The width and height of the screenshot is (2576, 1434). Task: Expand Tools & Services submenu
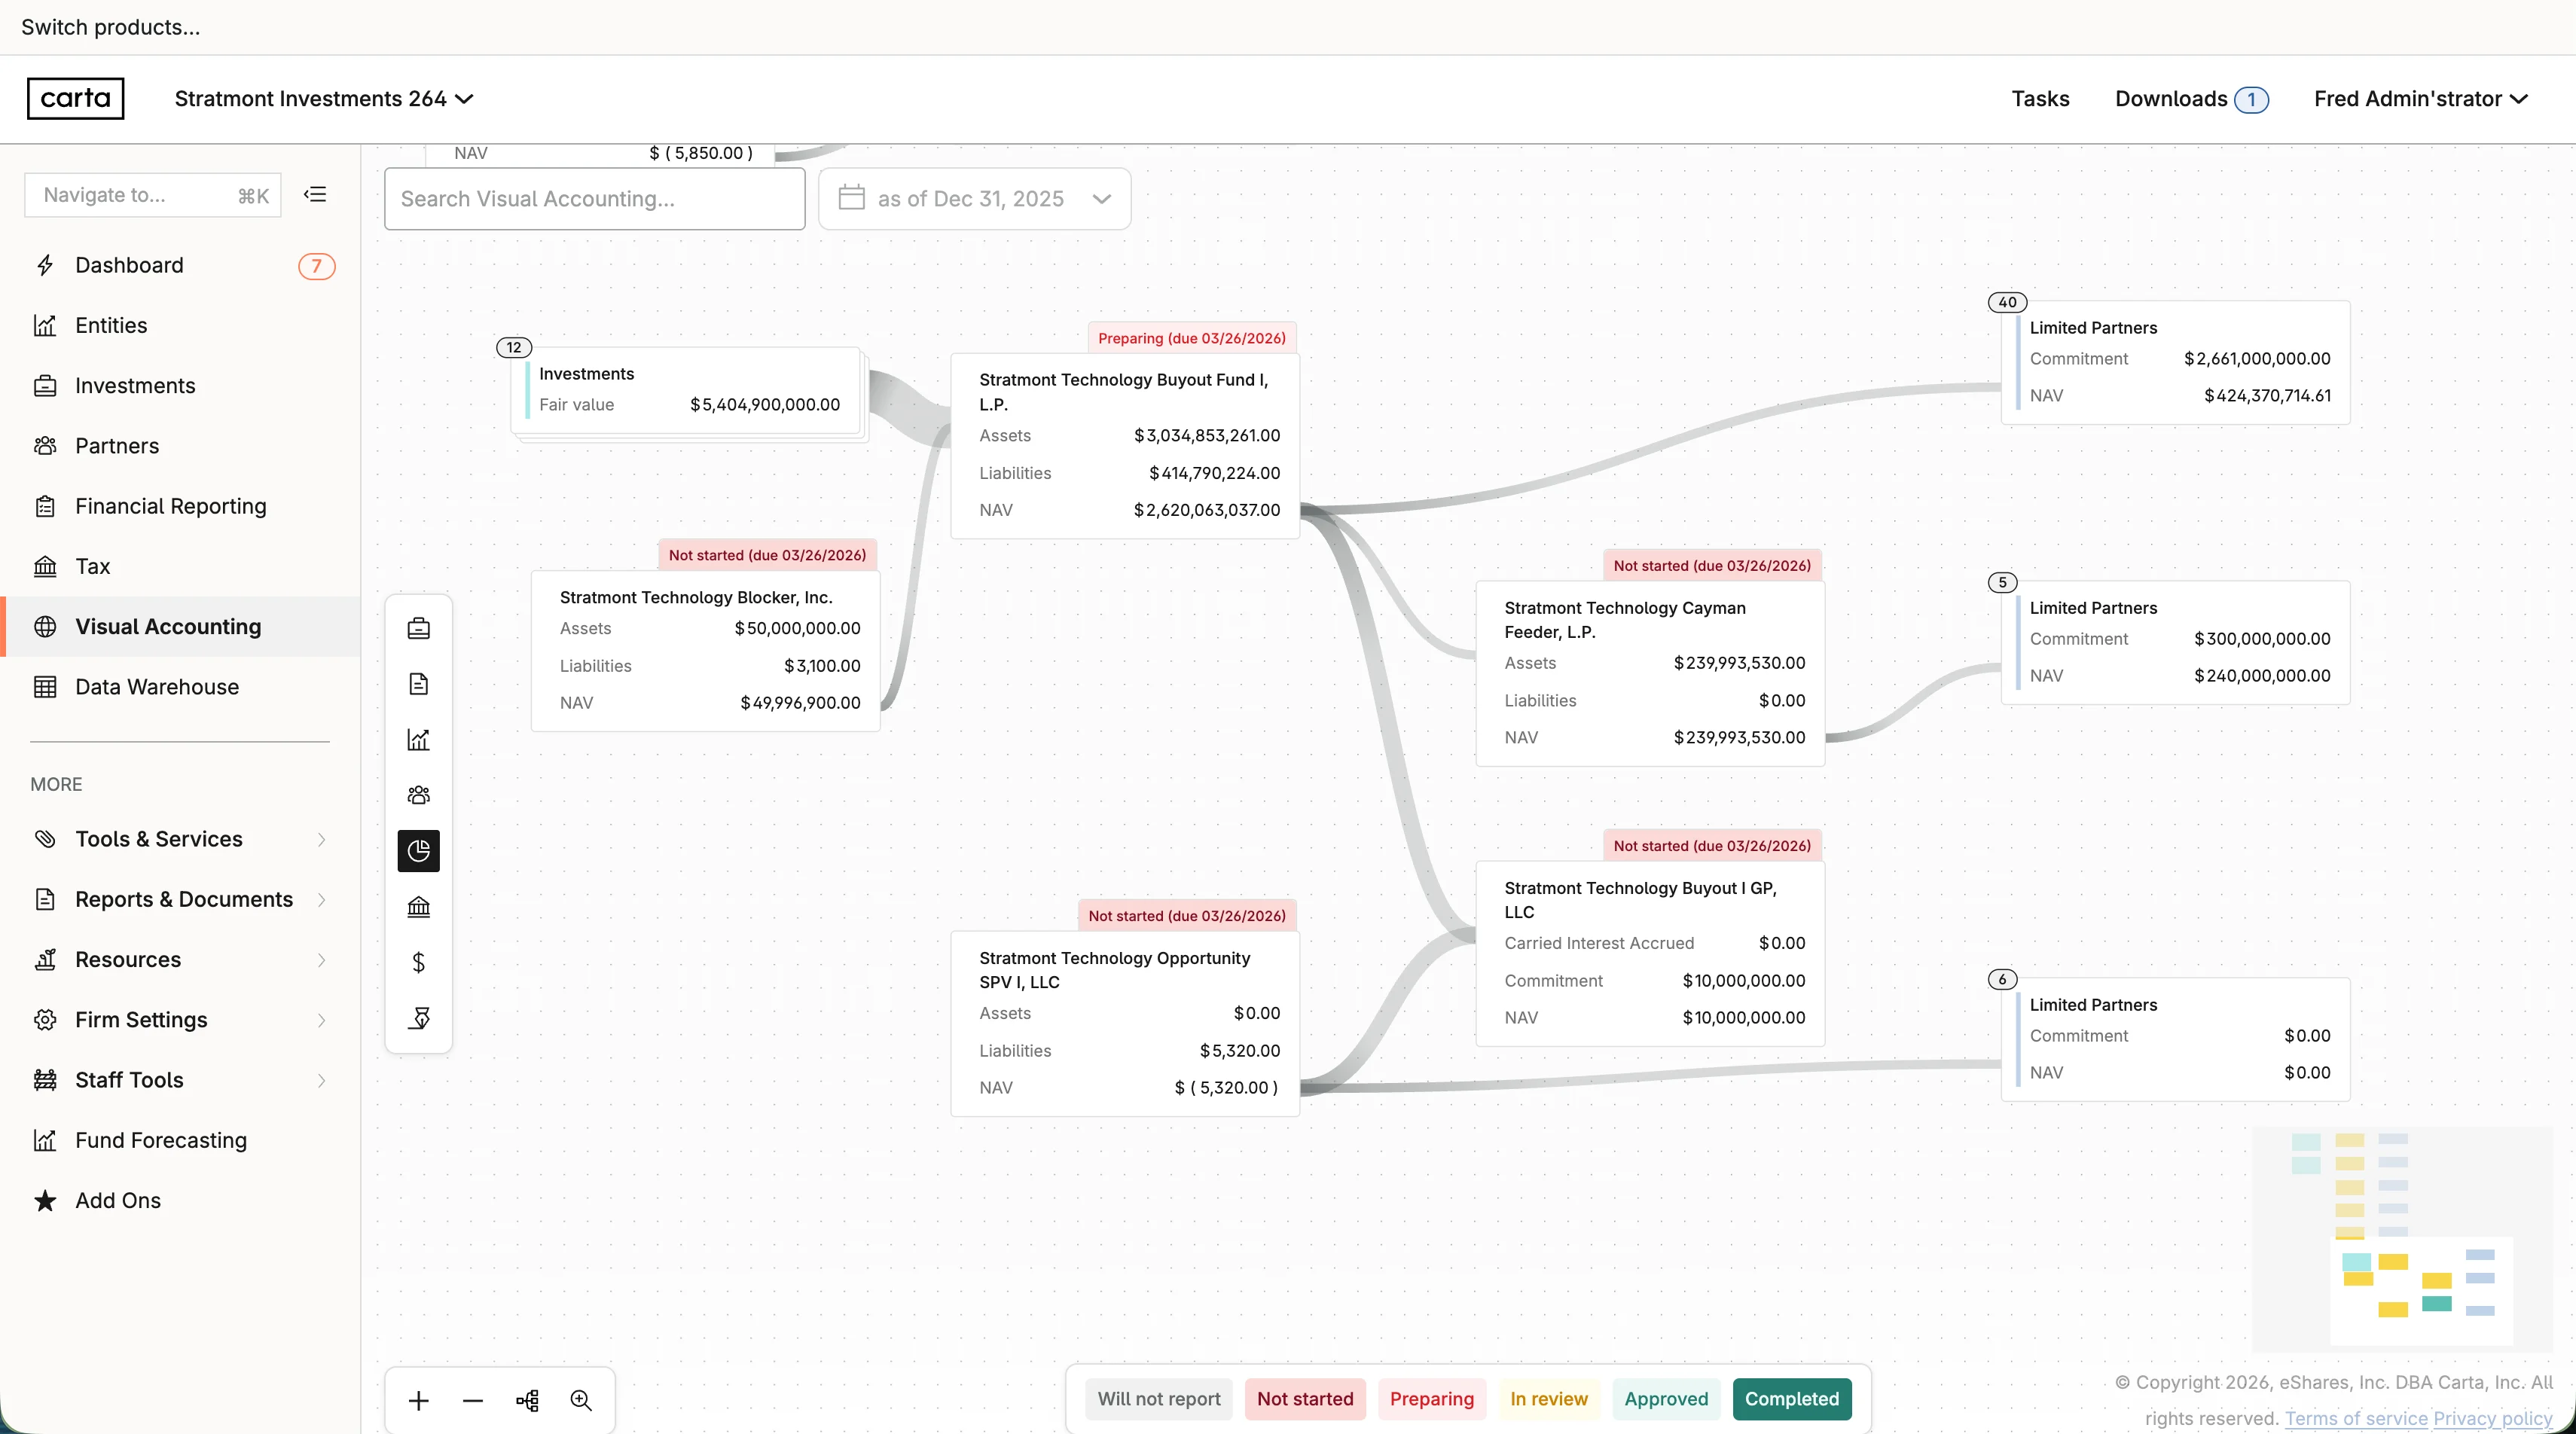(x=180, y=839)
